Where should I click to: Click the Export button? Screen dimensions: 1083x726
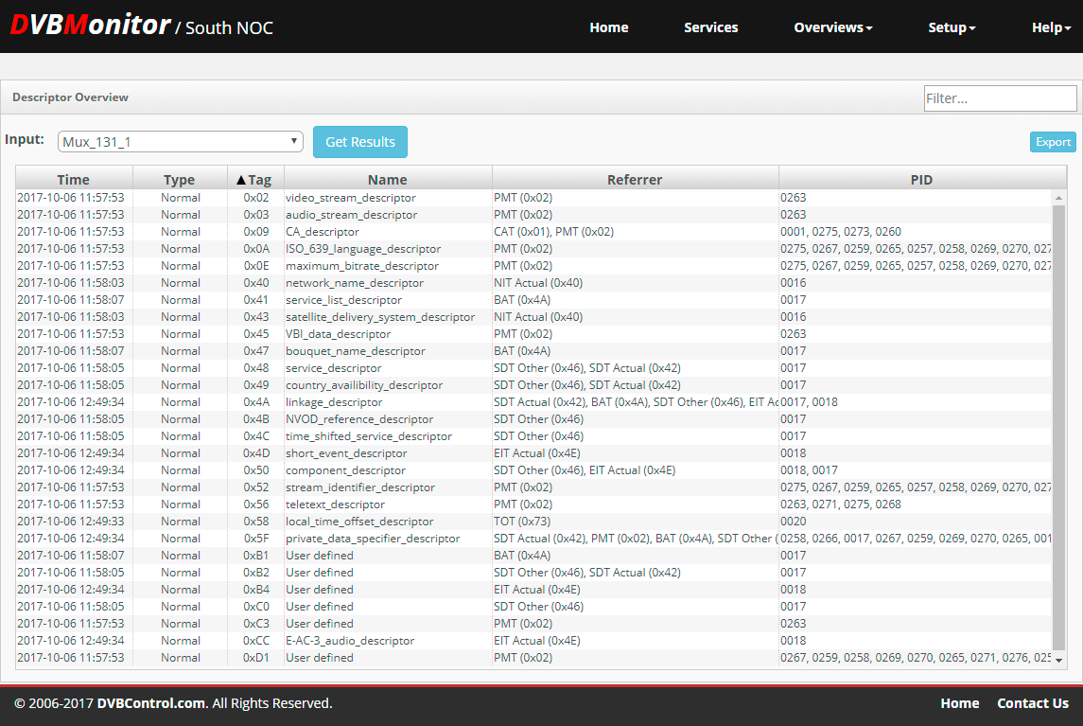(x=1053, y=142)
